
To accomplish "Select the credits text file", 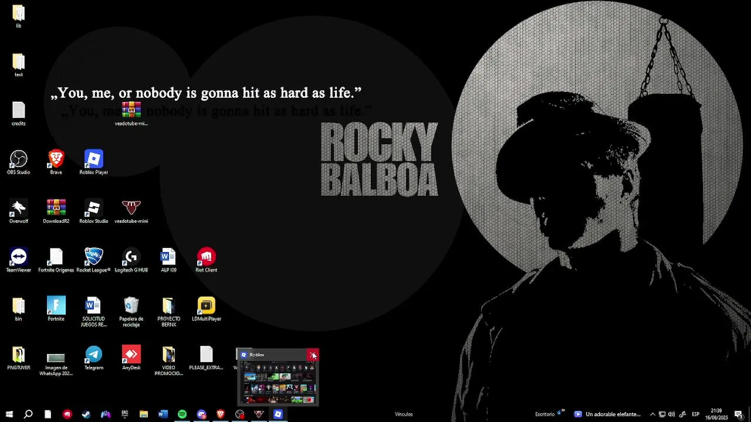I will coord(18,114).
